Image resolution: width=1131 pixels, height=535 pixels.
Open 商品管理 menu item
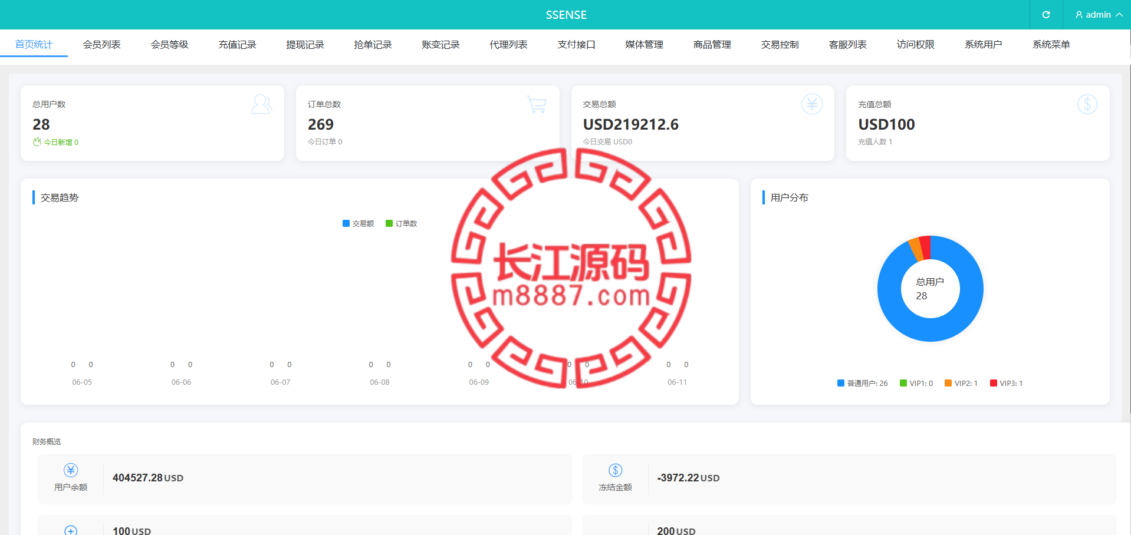point(712,44)
